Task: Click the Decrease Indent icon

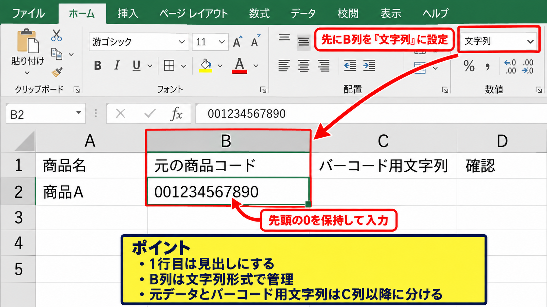Action: click(350, 66)
